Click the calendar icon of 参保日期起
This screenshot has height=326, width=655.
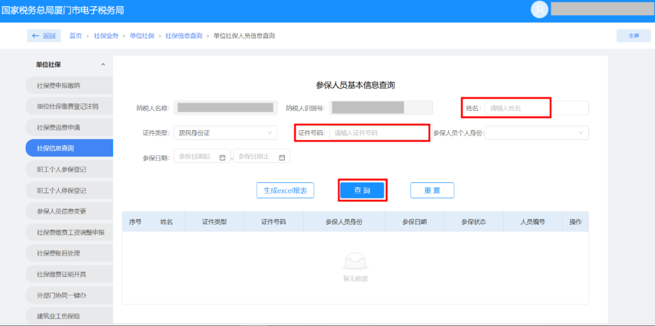(x=222, y=158)
